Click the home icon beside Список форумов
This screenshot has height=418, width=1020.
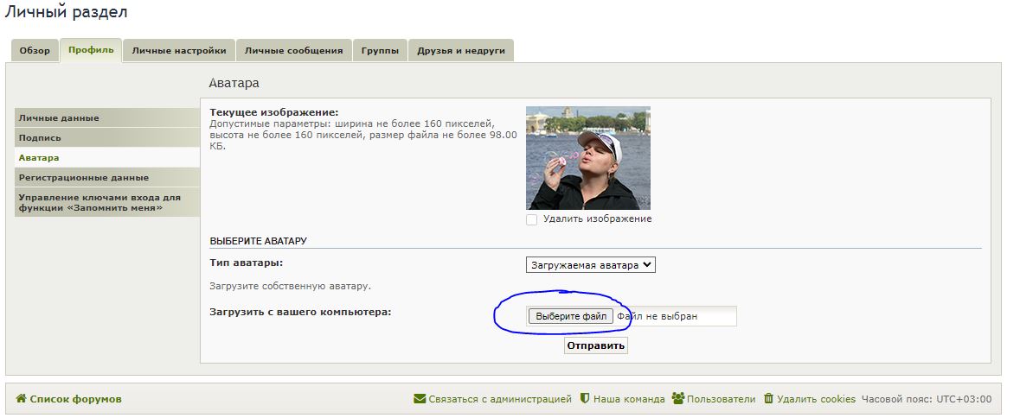coord(21,399)
